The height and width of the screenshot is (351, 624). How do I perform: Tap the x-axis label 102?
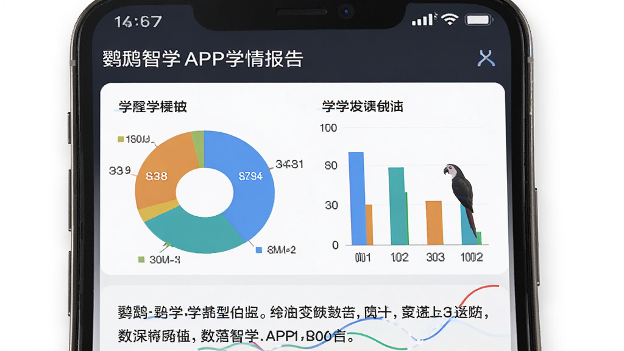(399, 258)
